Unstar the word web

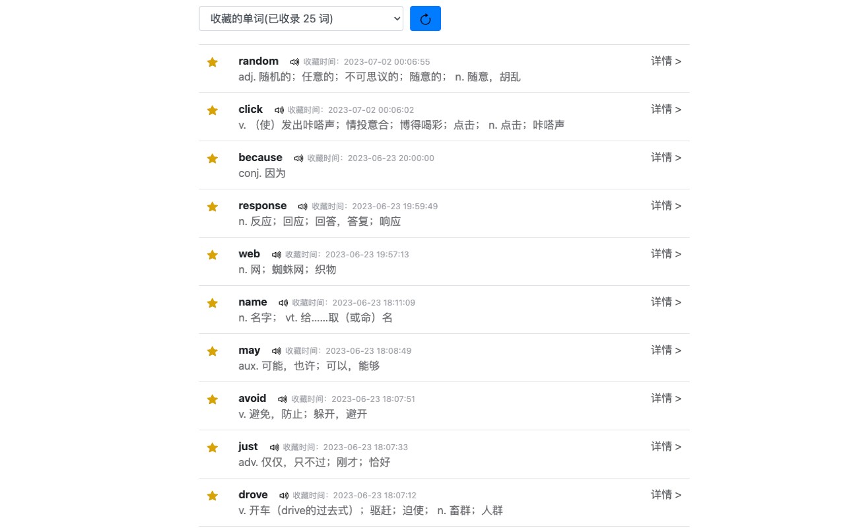click(213, 255)
